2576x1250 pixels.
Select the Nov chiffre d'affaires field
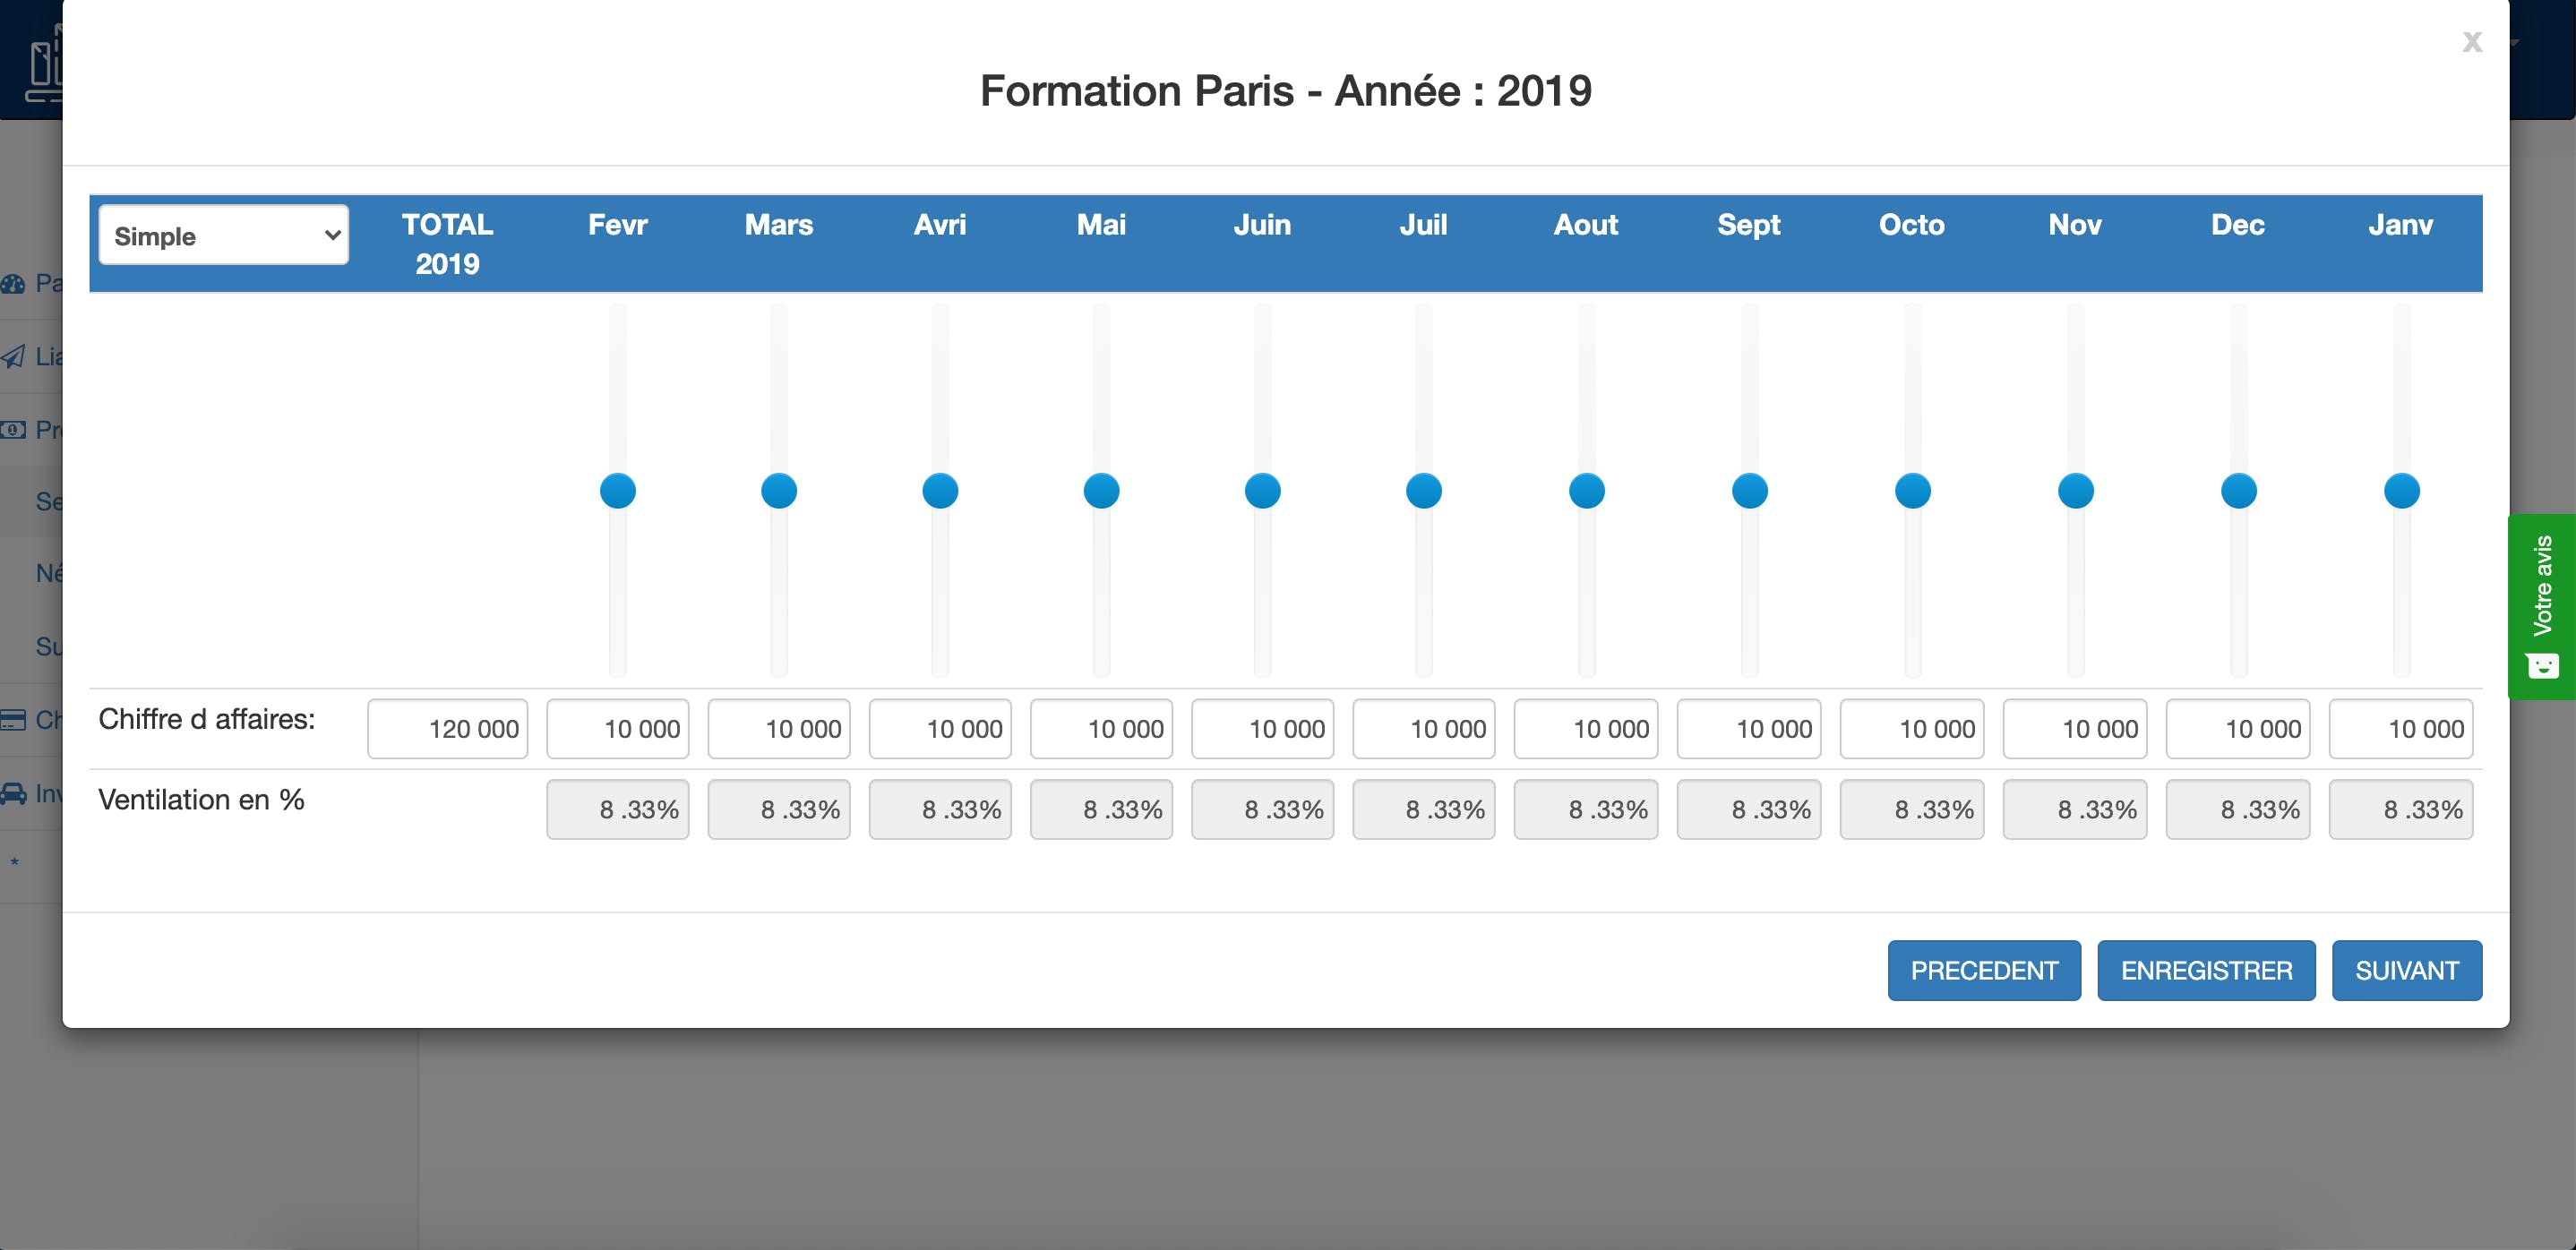tap(2074, 729)
